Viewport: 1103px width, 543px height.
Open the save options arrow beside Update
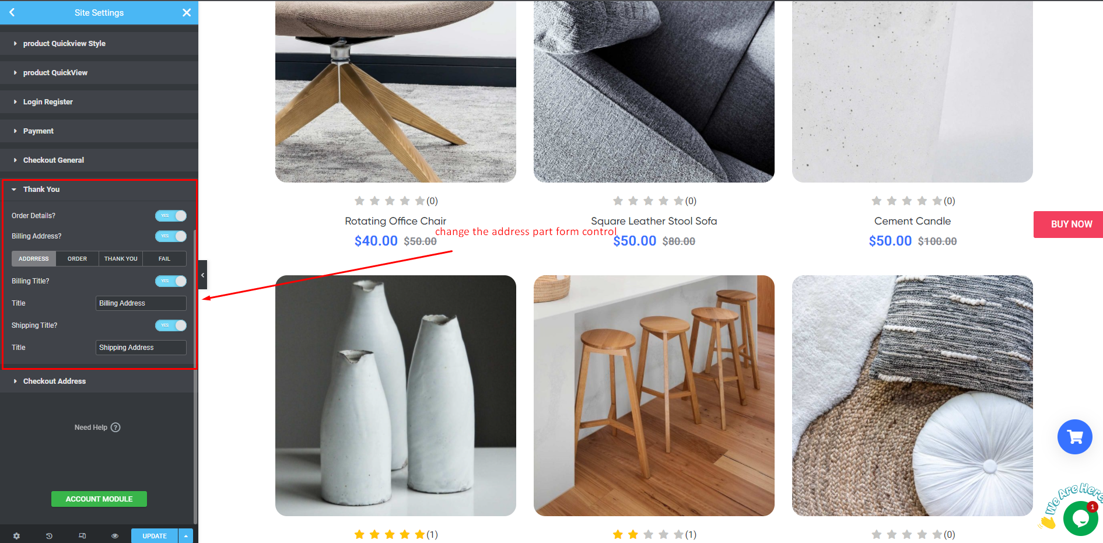[185, 536]
